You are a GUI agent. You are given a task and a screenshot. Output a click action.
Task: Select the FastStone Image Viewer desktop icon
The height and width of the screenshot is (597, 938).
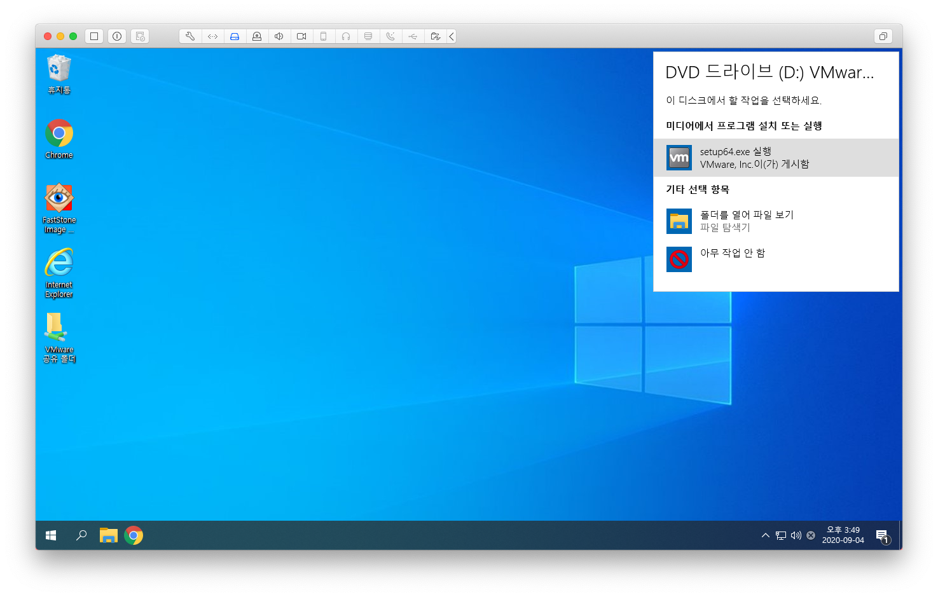(x=59, y=209)
